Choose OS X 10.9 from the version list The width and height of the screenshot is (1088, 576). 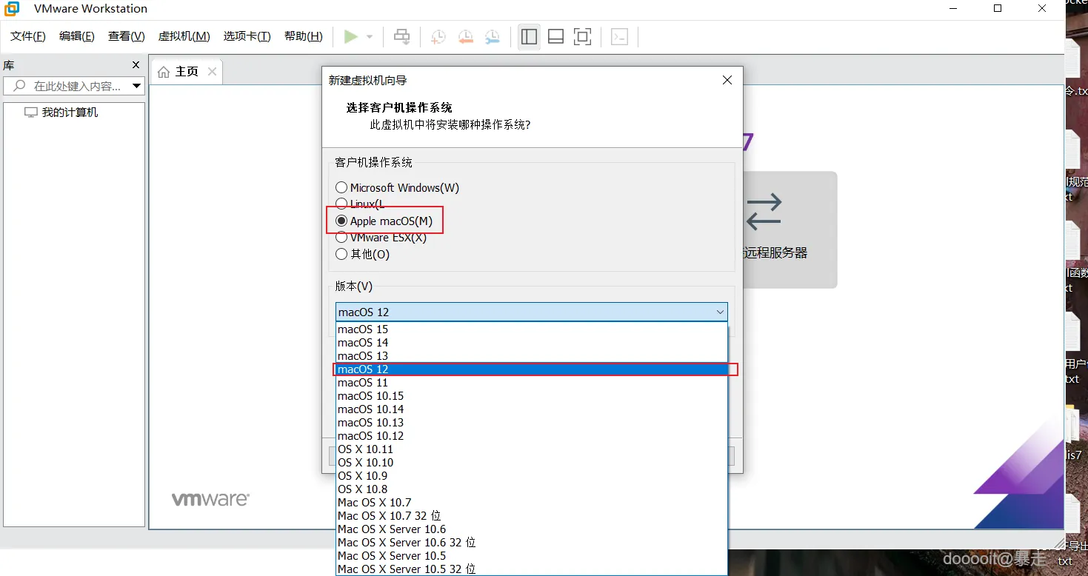[x=532, y=476]
